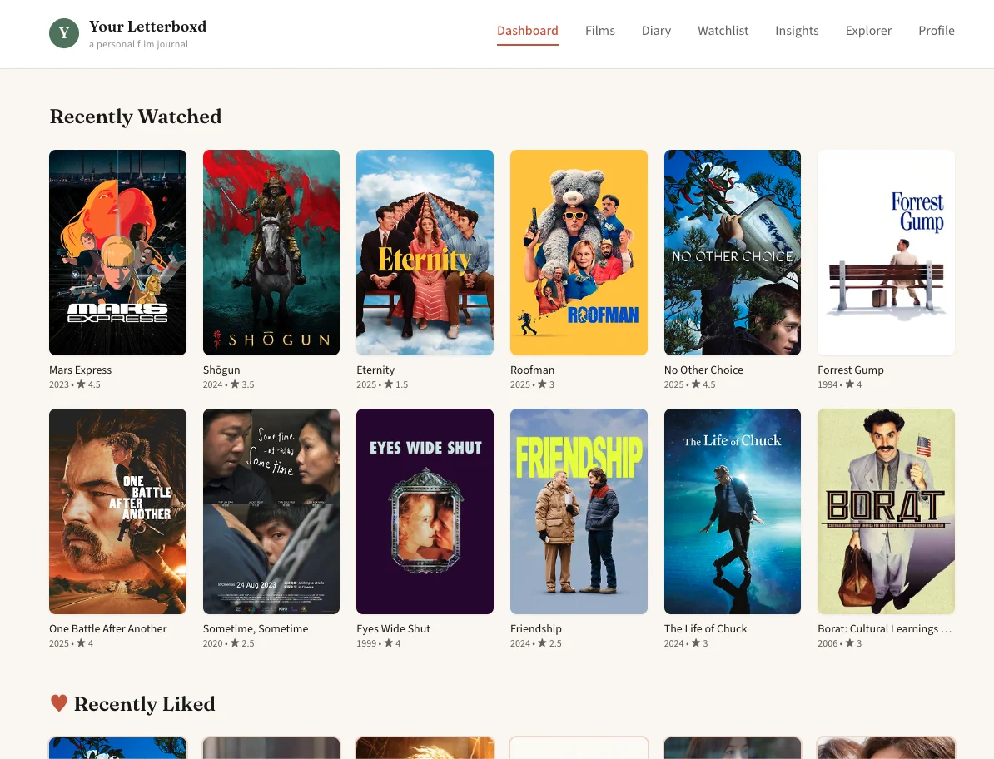
Task: Click the Y avatar icon in the header
Action: point(64,33)
